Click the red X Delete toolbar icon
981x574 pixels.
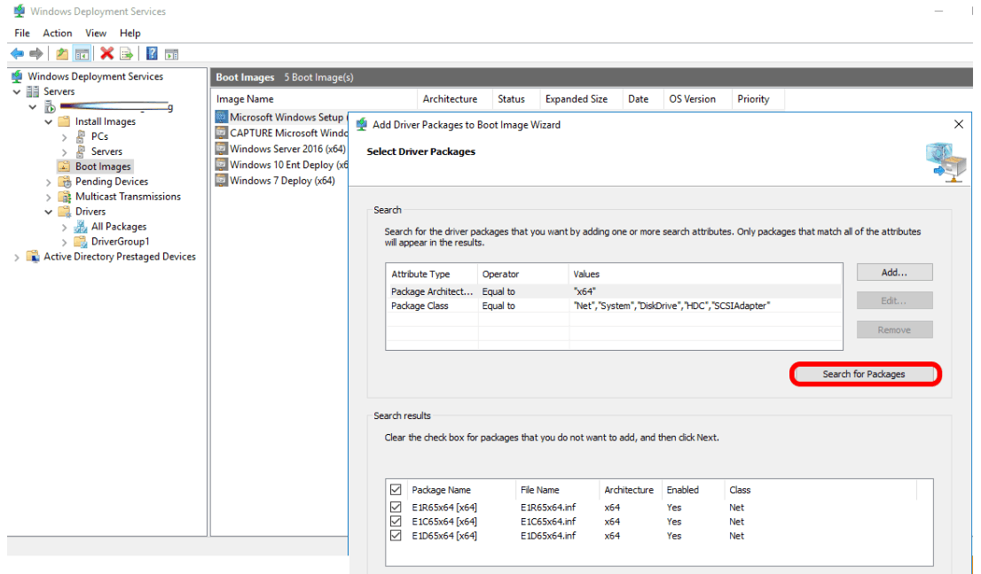click(x=107, y=54)
